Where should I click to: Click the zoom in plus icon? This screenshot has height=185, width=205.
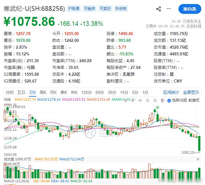133,100
